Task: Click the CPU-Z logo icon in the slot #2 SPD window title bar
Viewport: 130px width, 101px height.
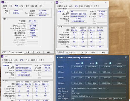Action: tap(57, 2)
